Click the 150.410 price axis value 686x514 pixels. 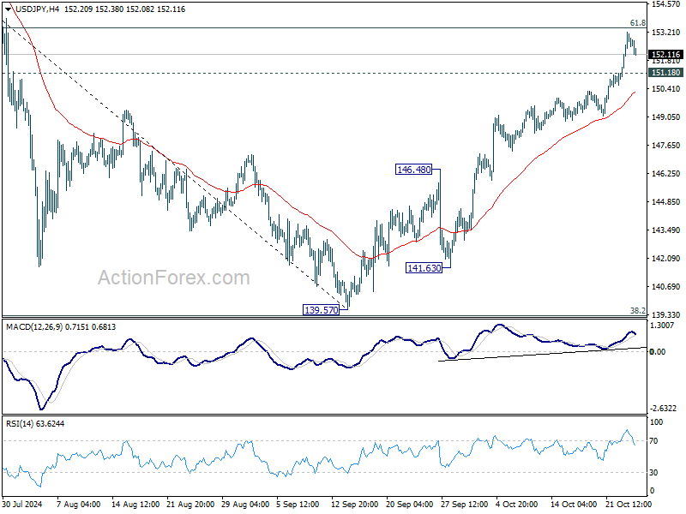coord(666,89)
